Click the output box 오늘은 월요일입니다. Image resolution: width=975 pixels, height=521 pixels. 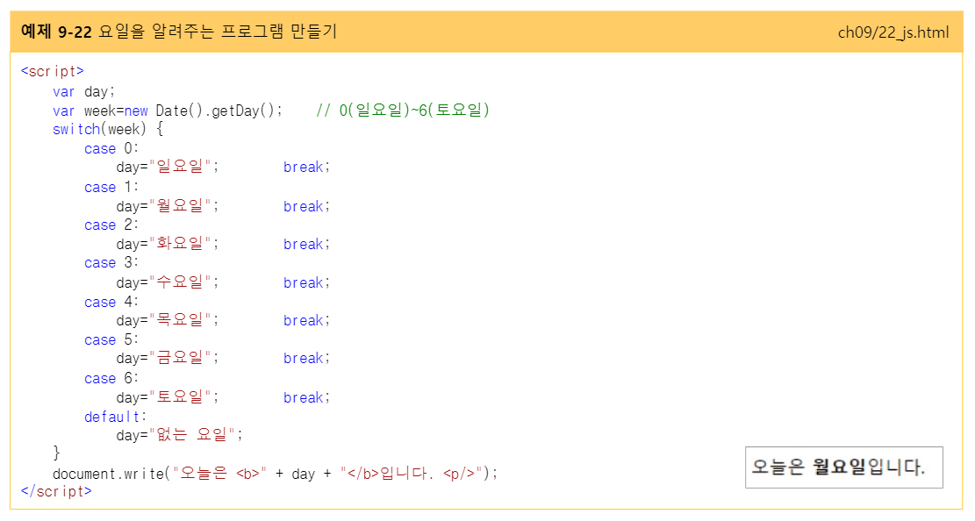click(x=843, y=467)
